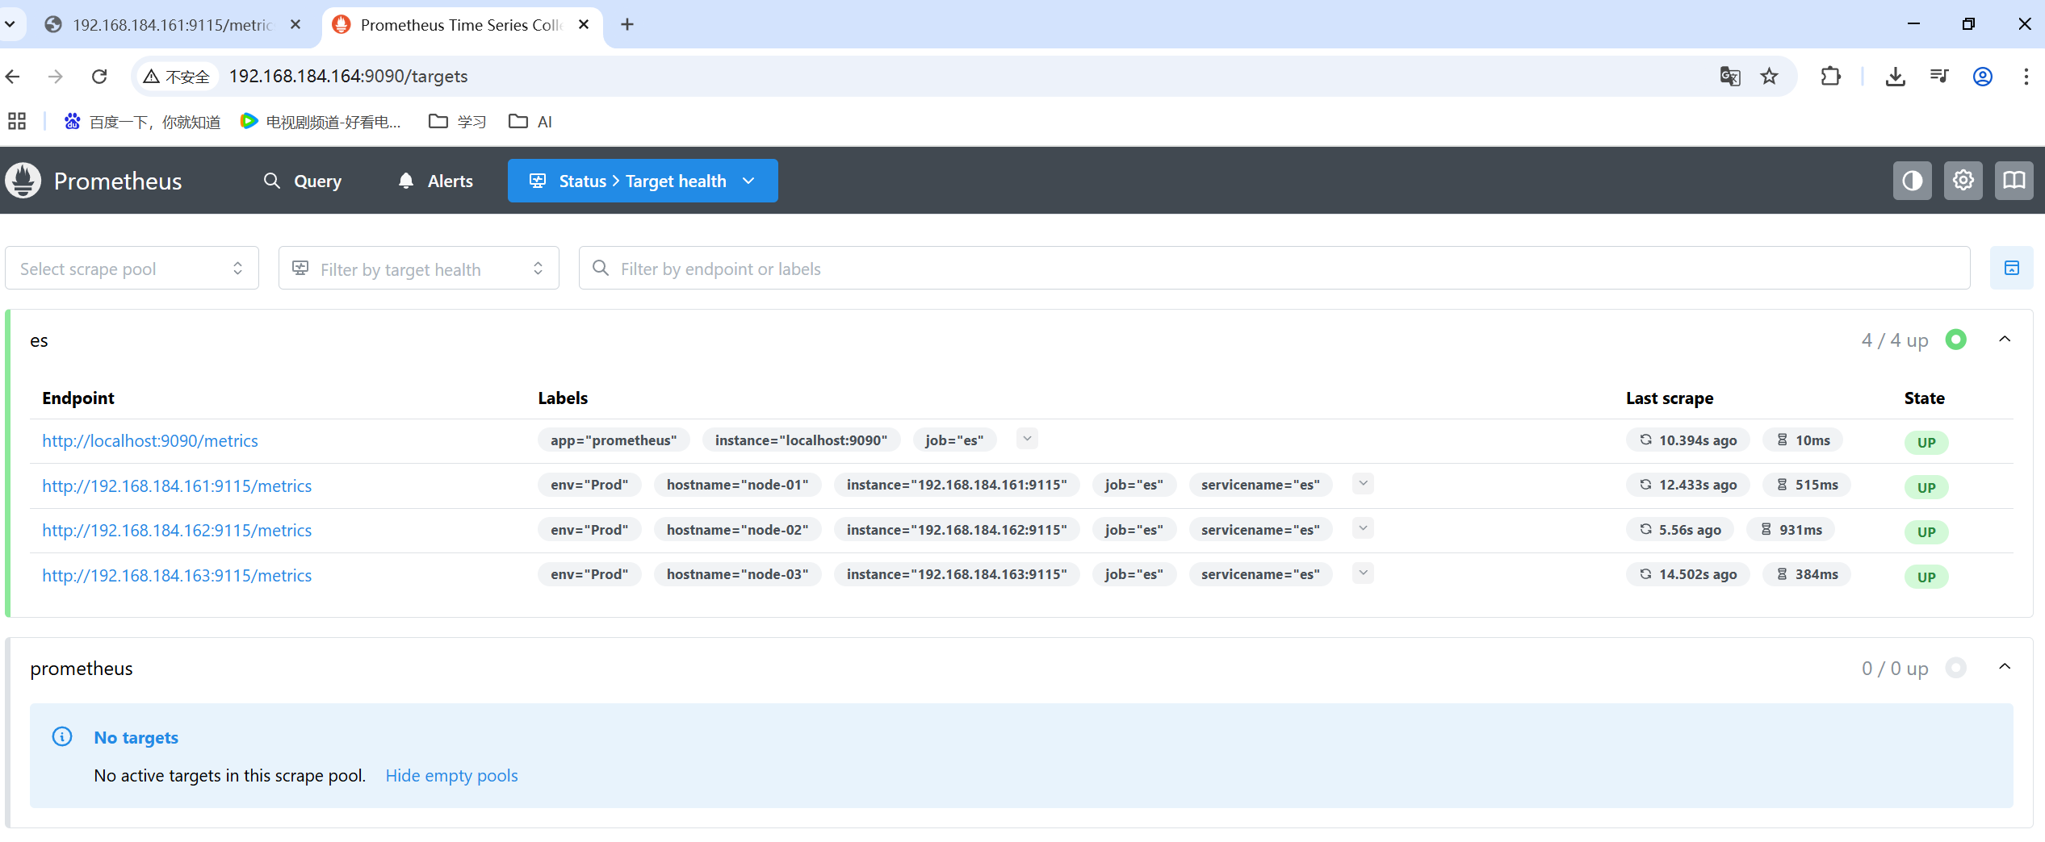Close the 192.168.184.161:9115/metrics browser tab
The width and height of the screenshot is (2045, 842).
pyautogui.click(x=295, y=24)
